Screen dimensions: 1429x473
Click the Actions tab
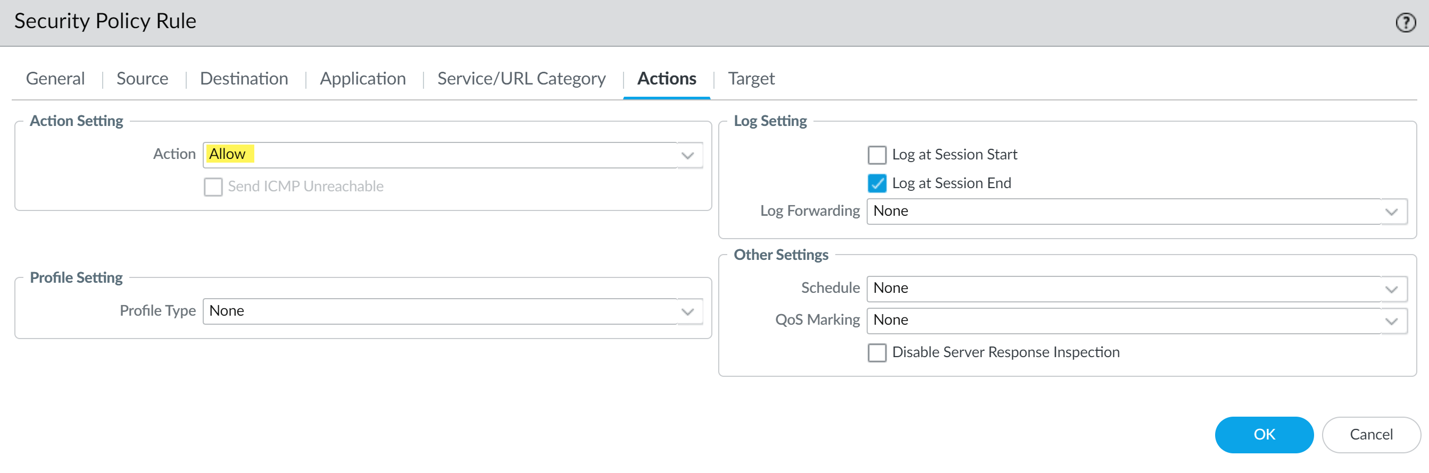[666, 79]
